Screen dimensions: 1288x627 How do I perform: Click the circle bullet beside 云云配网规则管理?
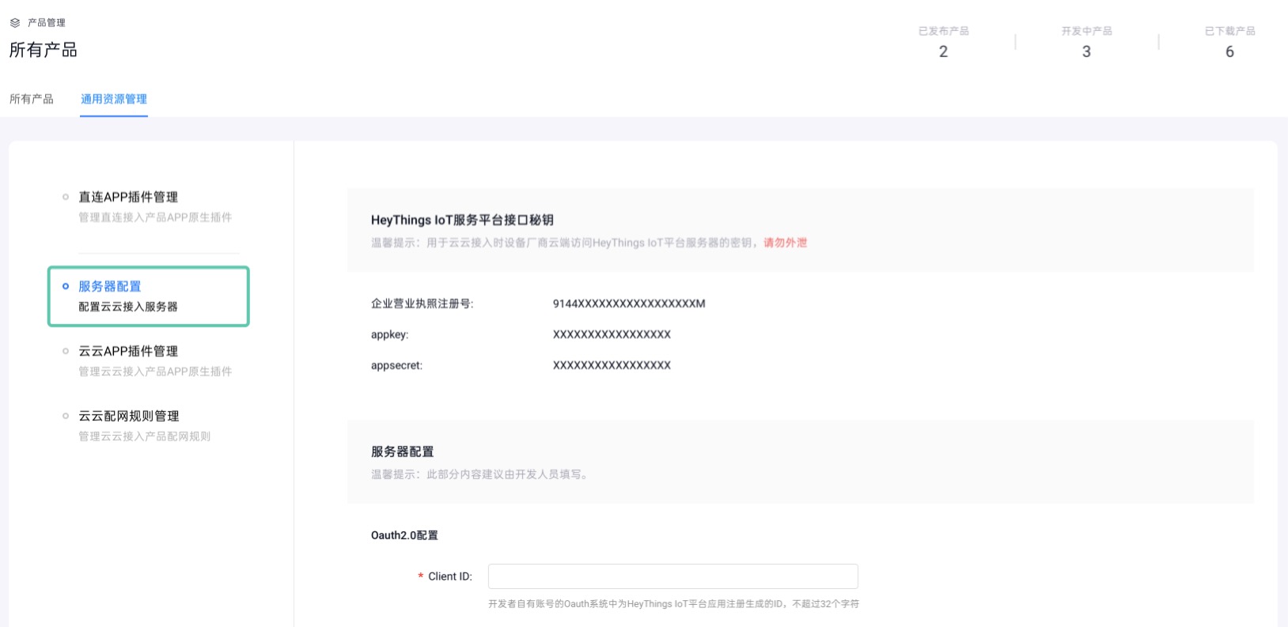coord(66,416)
